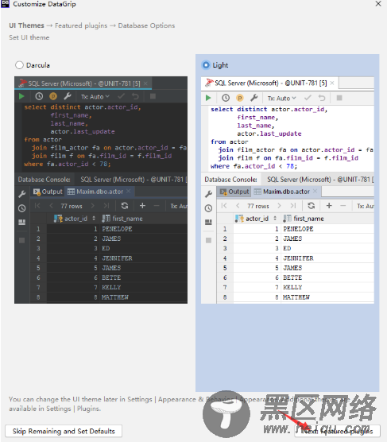Click MATTHEW cell in Light preview
Image resolution: width=387 pixels, height=442 pixels.
point(296,297)
